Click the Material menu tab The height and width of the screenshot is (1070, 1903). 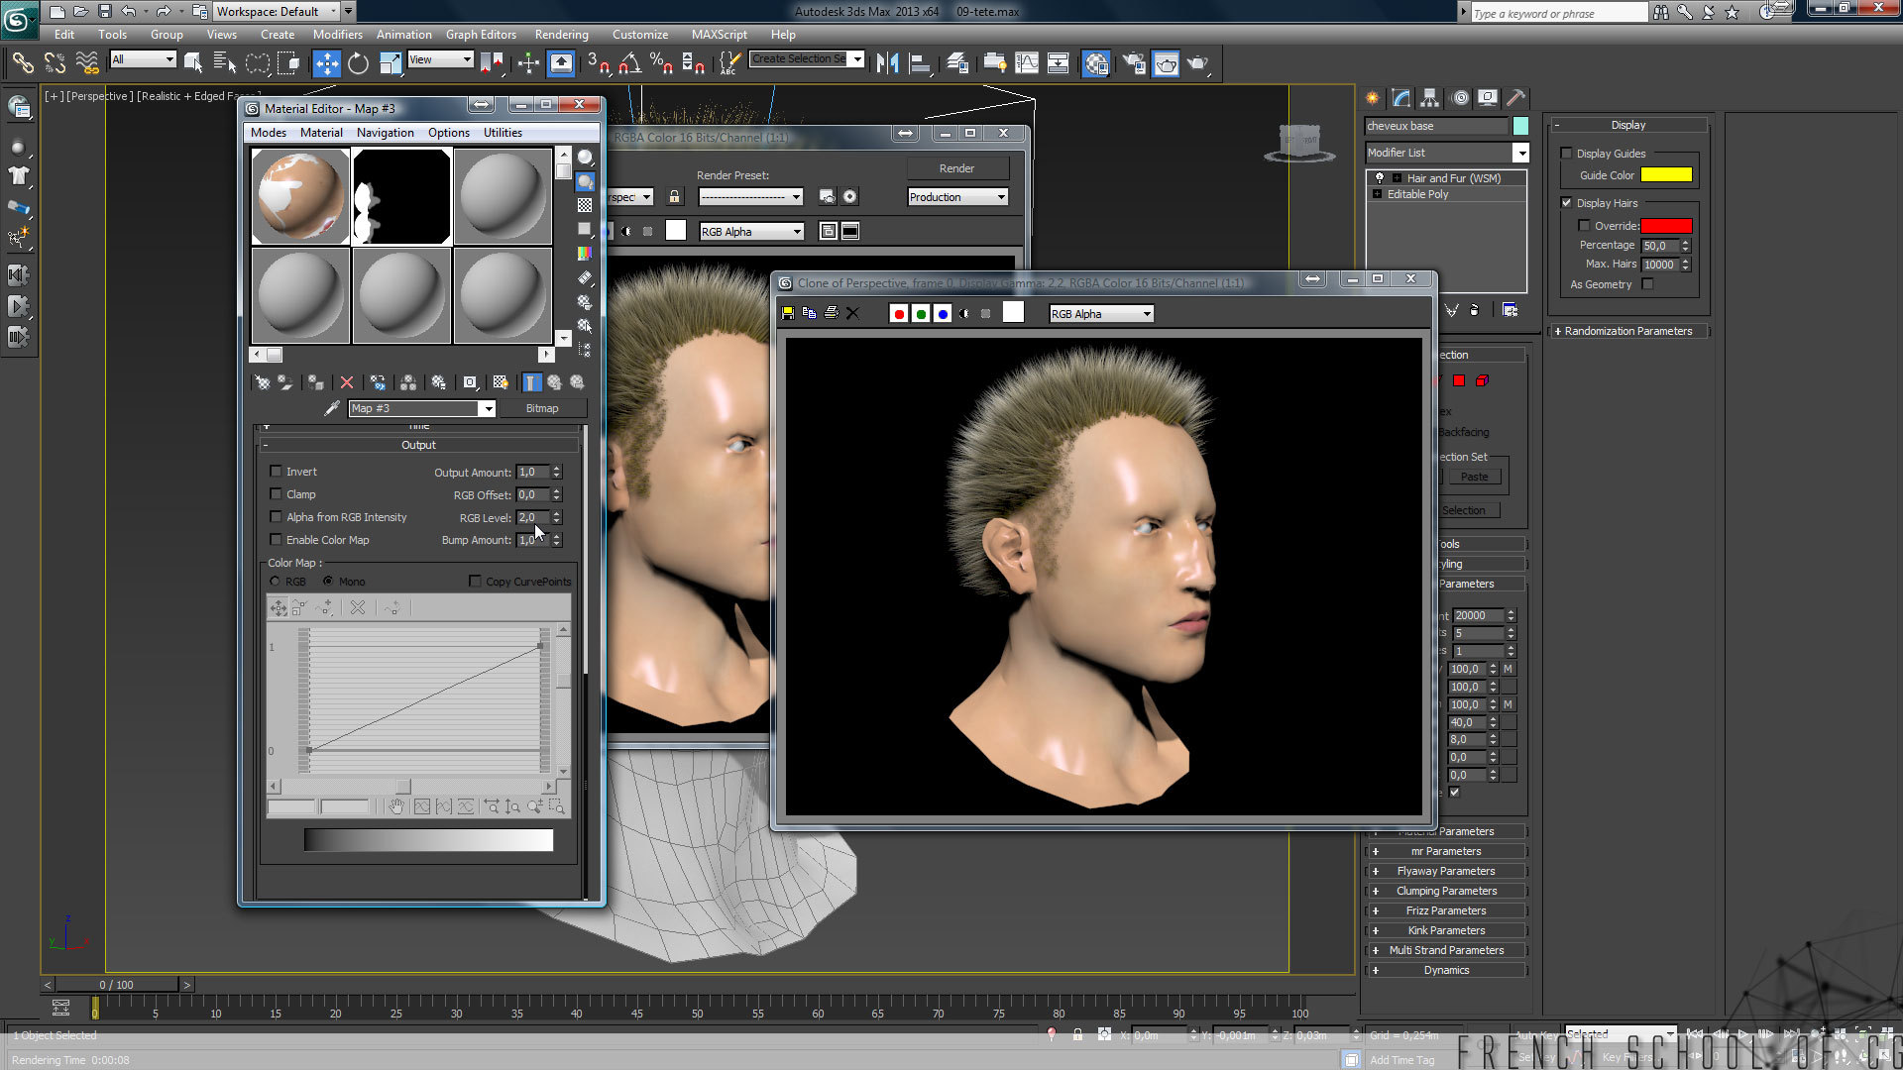320,131
